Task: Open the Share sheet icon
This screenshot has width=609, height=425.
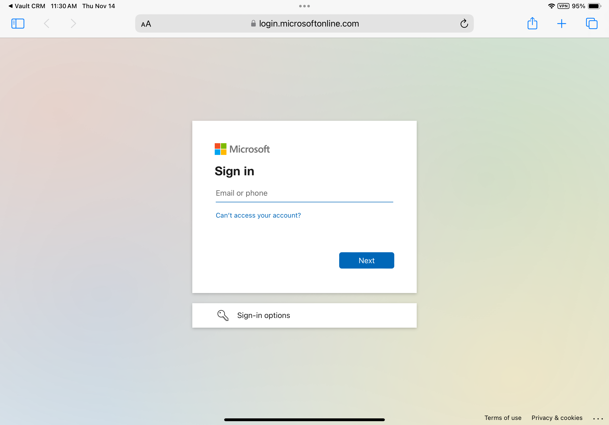Action: pyautogui.click(x=532, y=24)
